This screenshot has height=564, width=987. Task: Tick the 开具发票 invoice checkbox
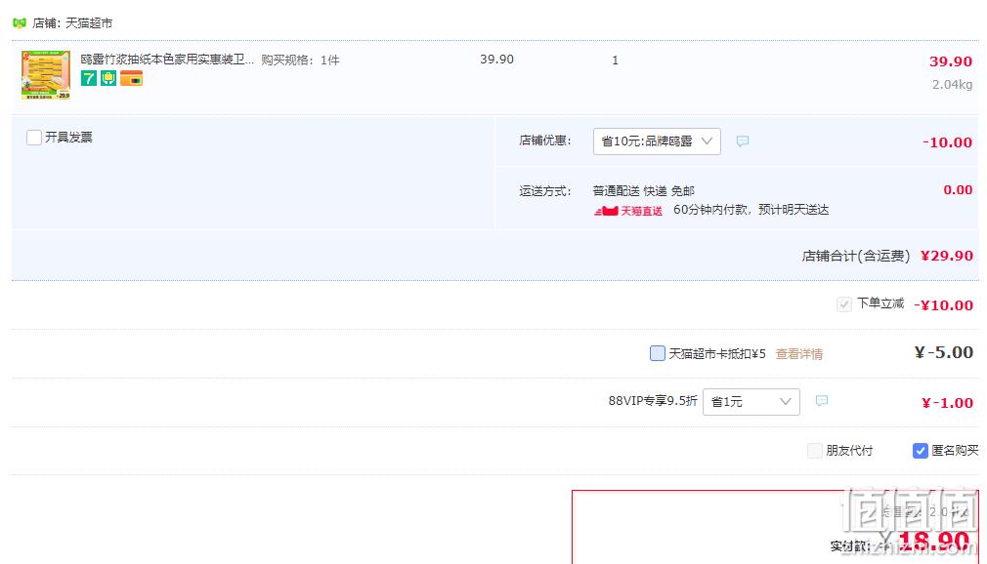tap(34, 137)
